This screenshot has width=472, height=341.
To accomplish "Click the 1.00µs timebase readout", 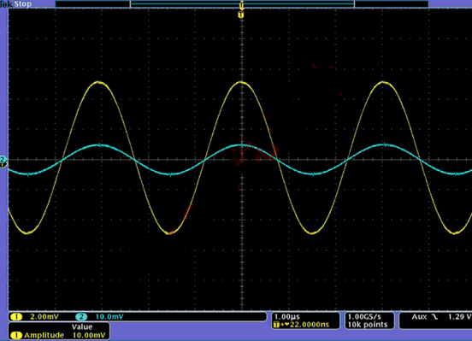I will coord(286,317).
